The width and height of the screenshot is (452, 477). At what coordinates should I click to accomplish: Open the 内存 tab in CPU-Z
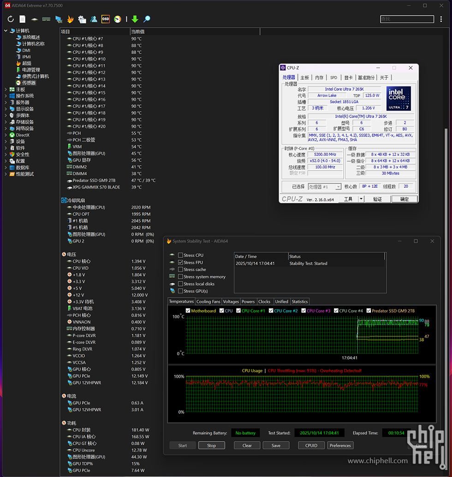[x=319, y=78]
